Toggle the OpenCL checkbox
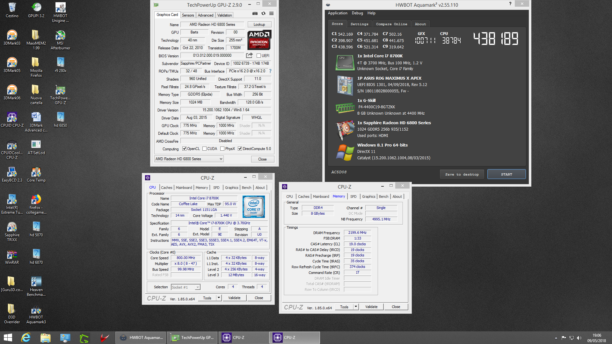 [x=184, y=149]
